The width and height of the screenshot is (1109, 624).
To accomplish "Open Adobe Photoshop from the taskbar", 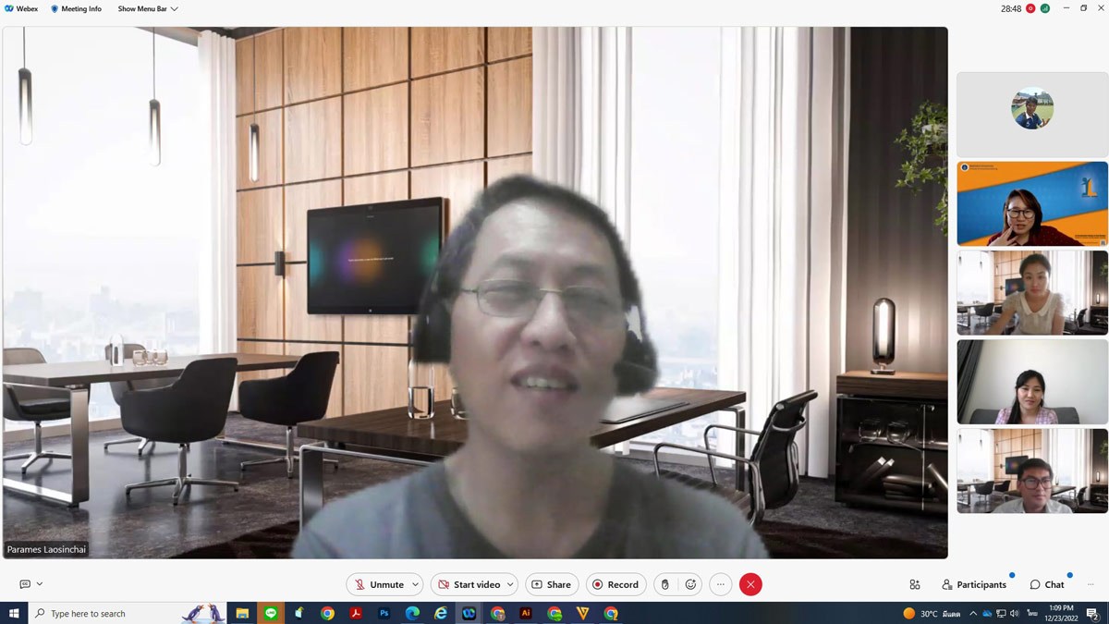I will tap(384, 613).
